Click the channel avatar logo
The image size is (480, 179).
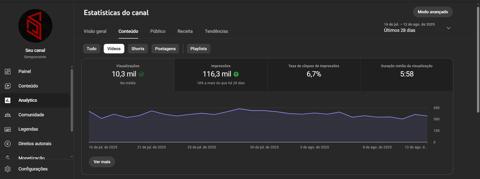pos(35,26)
